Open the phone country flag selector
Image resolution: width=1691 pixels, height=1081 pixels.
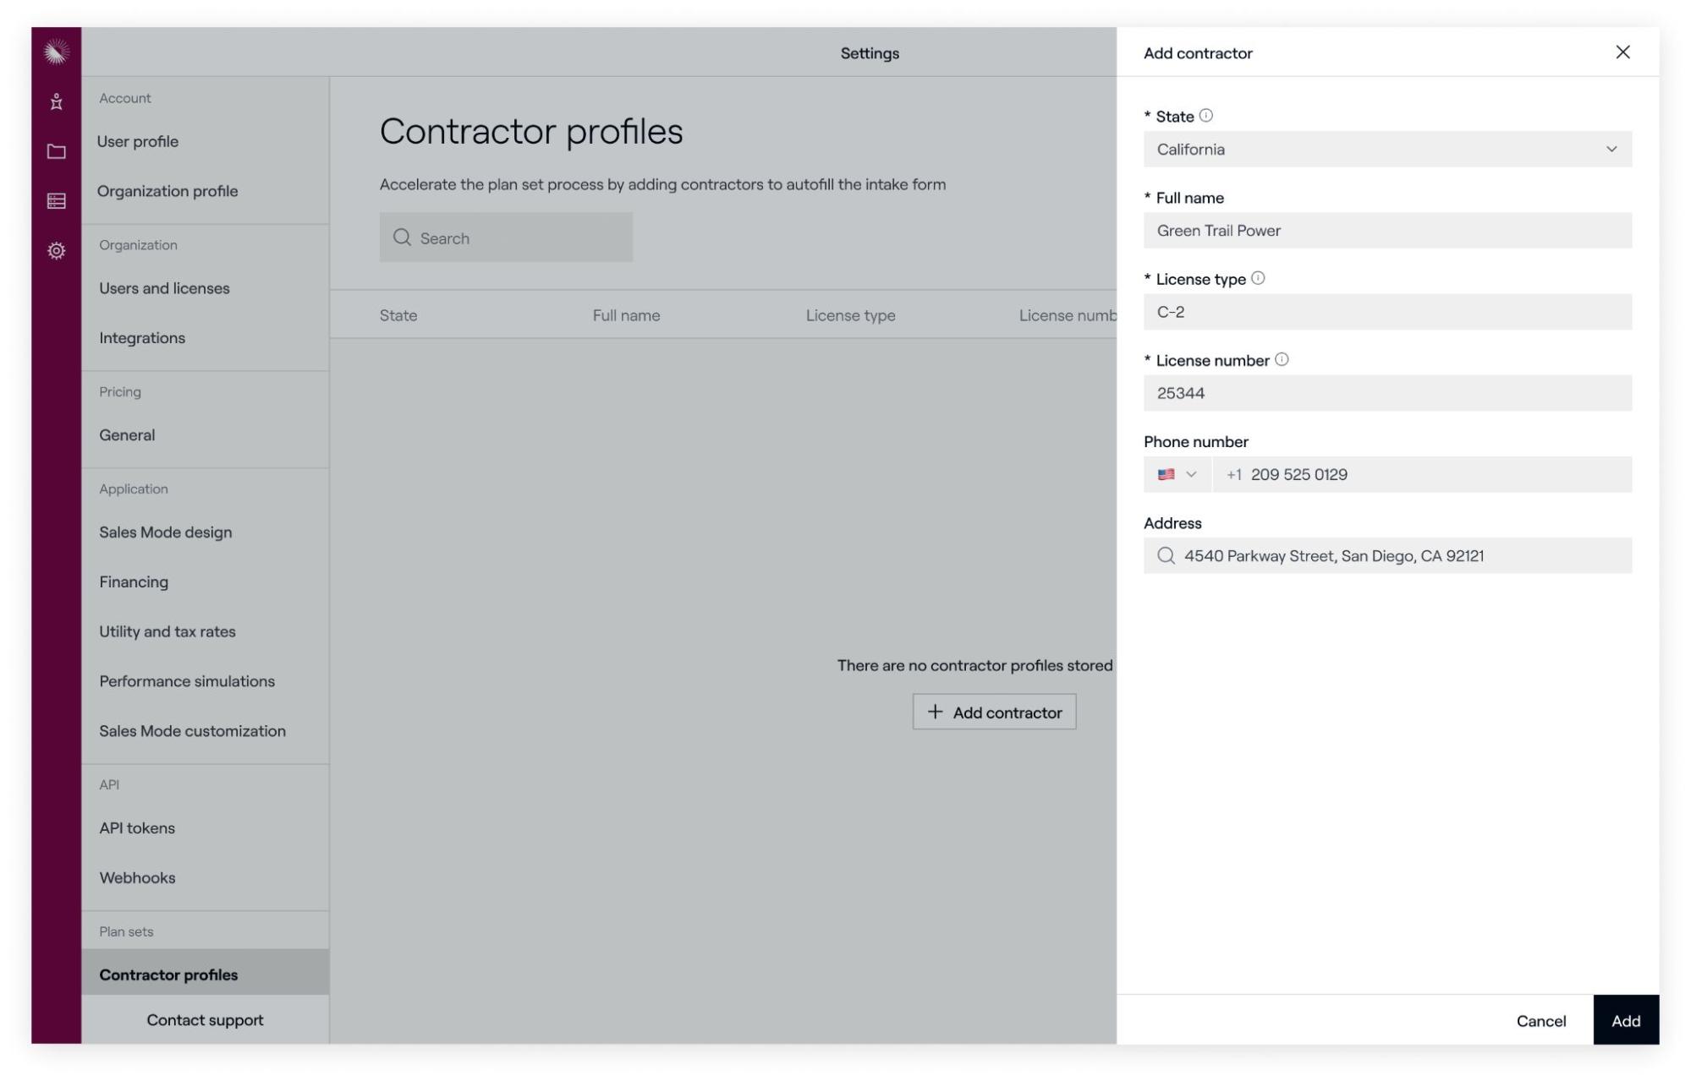[1177, 474]
